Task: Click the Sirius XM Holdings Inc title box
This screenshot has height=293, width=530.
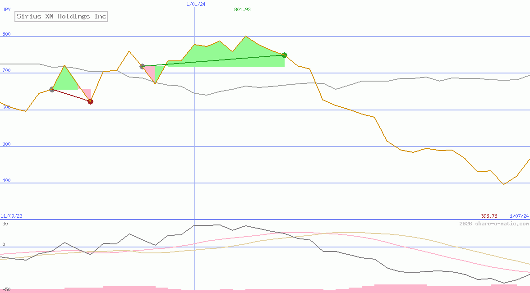Action: [61, 16]
